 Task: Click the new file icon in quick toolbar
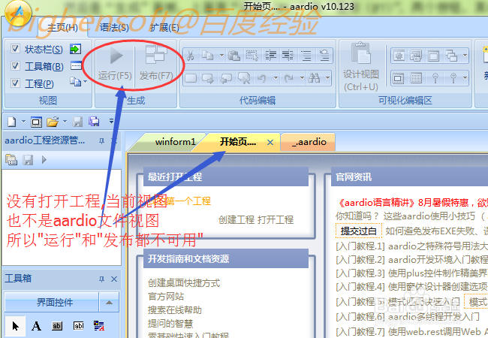coord(12,122)
